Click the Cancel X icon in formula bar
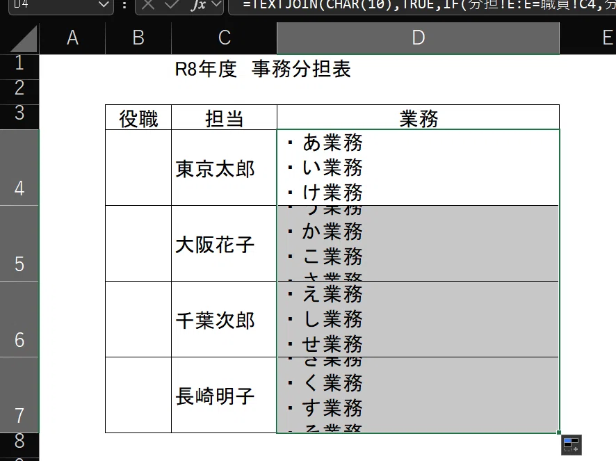The height and width of the screenshot is (461, 616). coord(148,5)
